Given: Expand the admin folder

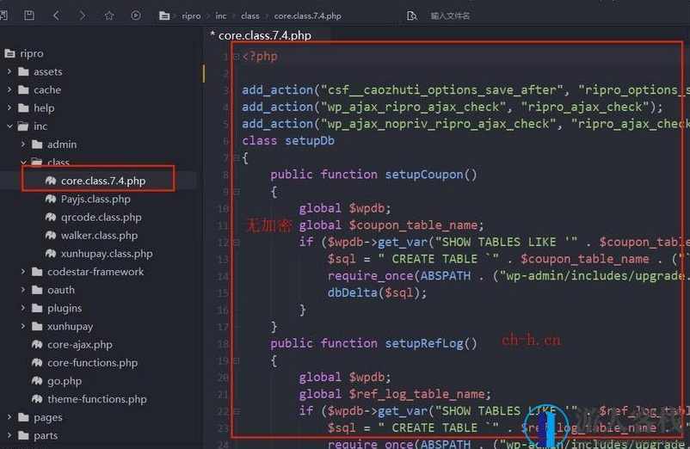Looking at the screenshot, I should 23,145.
